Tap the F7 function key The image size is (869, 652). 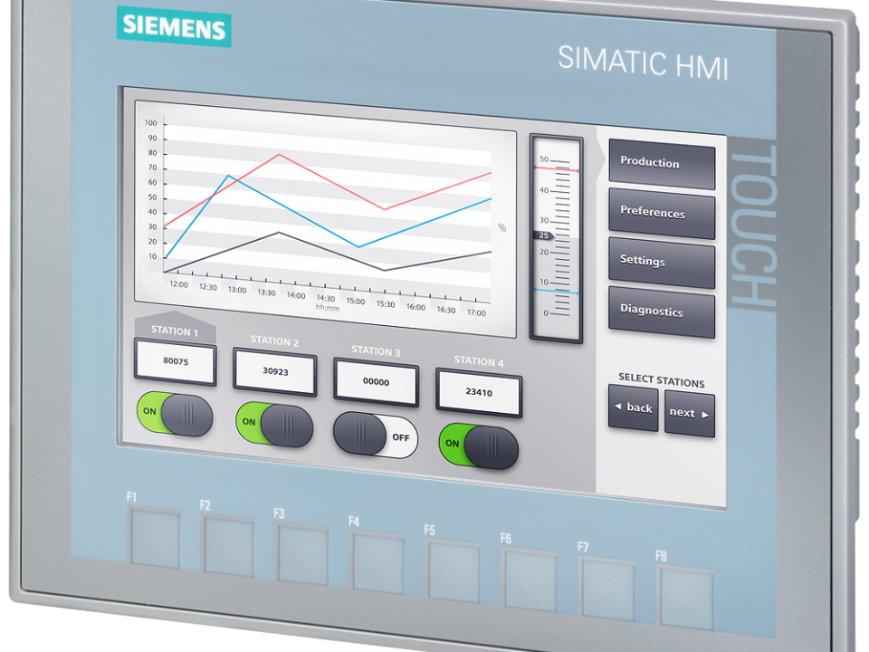pyautogui.click(x=607, y=590)
